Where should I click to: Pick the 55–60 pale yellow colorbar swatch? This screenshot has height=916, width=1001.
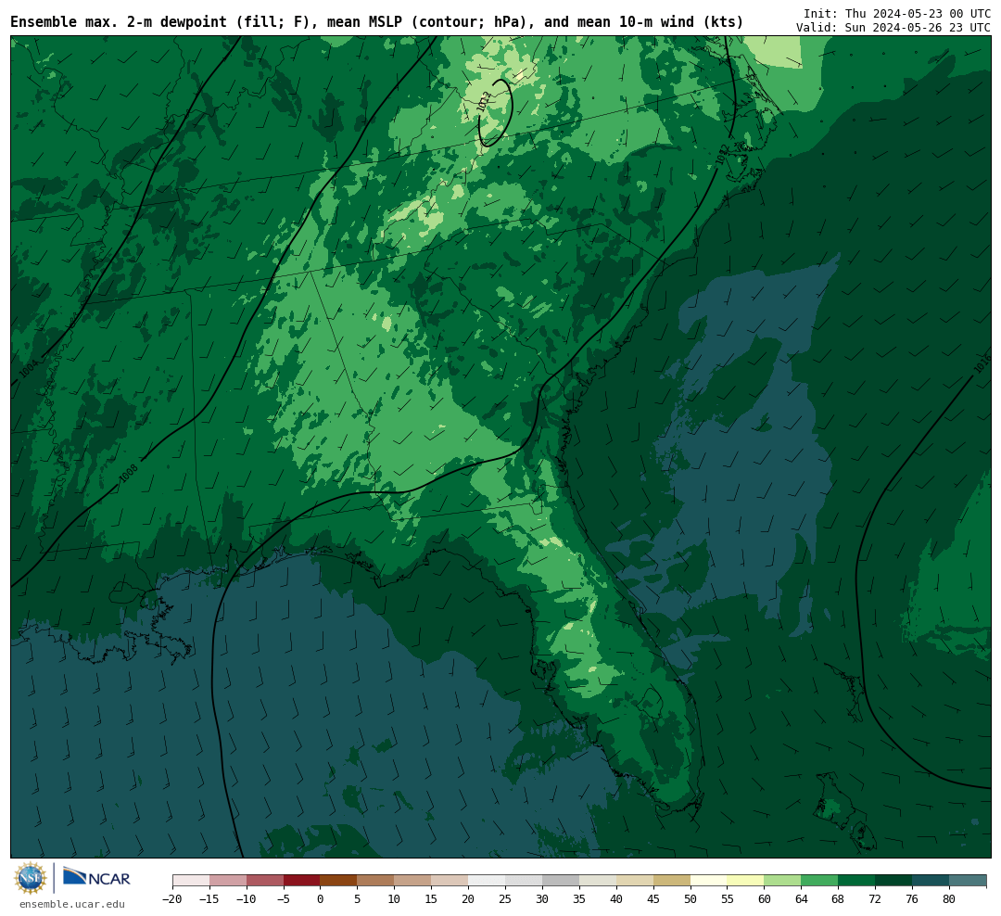[x=745, y=881]
